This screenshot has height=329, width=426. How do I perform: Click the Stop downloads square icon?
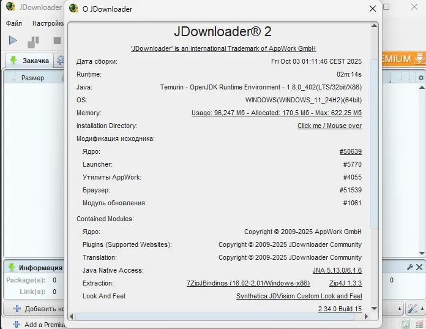click(x=57, y=41)
